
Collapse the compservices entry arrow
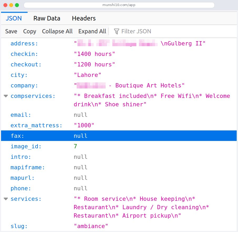(x=6, y=96)
